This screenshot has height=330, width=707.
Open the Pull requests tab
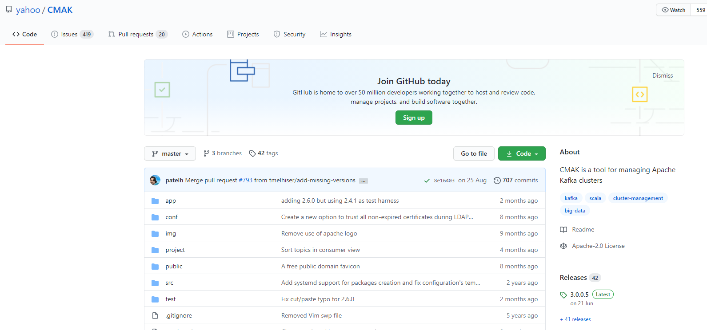click(138, 34)
